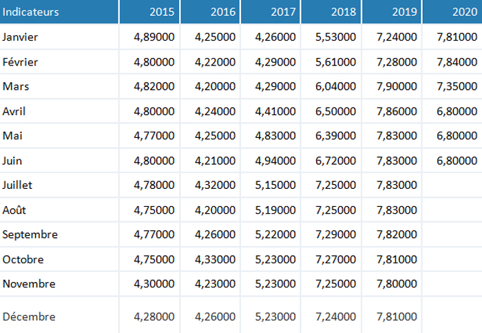
Task: Select Mars 2019 value 7,90000
Action: pyautogui.click(x=397, y=86)
